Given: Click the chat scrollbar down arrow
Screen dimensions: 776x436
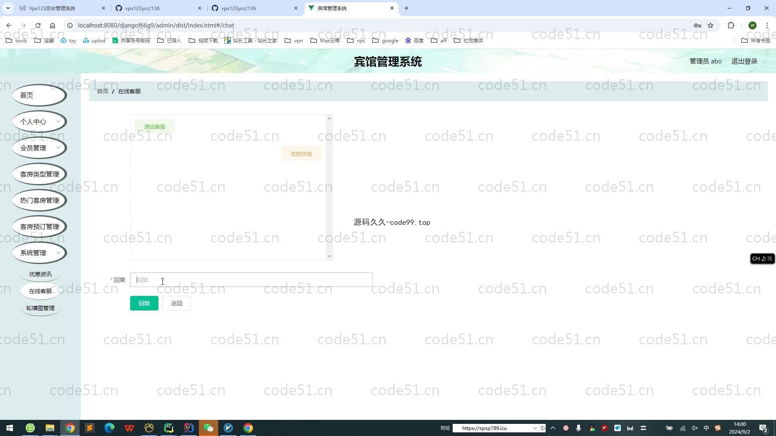Looking at the screenshot, I should 329,256.
